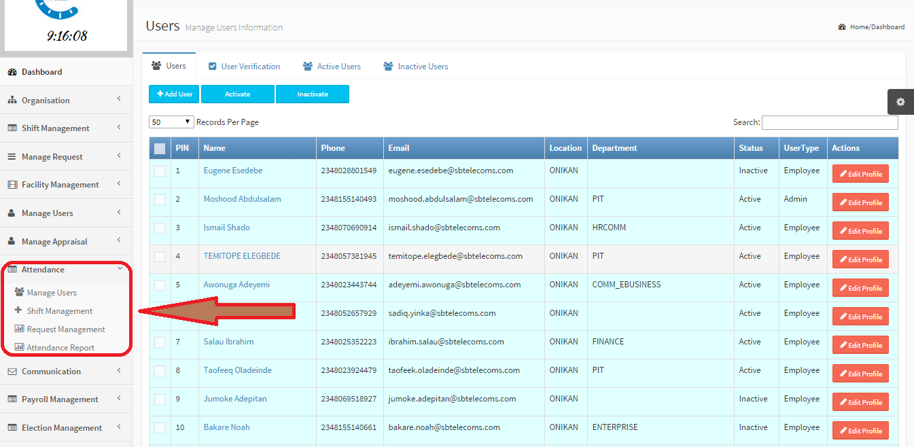Click the Home/Dashboard breadcrumb icon
The image size is (914, 447).
(842, 27)
